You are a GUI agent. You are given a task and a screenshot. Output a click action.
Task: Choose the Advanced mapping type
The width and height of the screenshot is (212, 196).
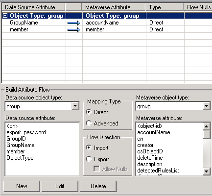(89, 123)
